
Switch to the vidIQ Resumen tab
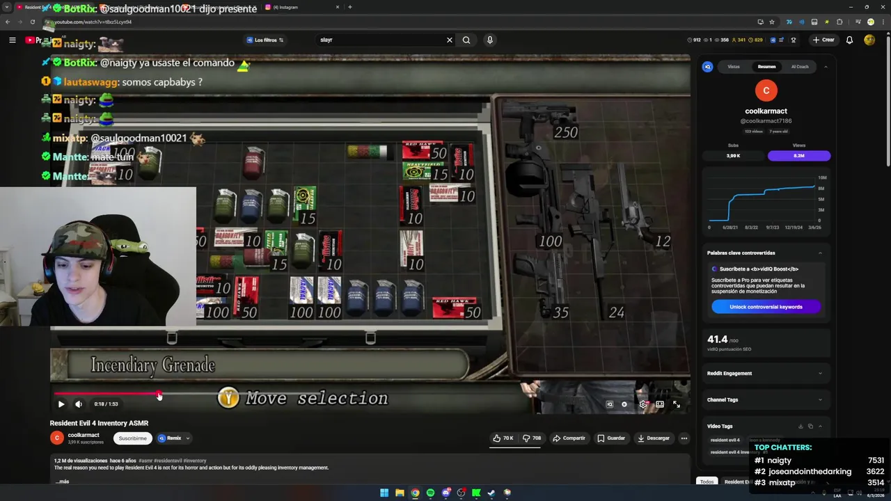click(x=766, y=67)
